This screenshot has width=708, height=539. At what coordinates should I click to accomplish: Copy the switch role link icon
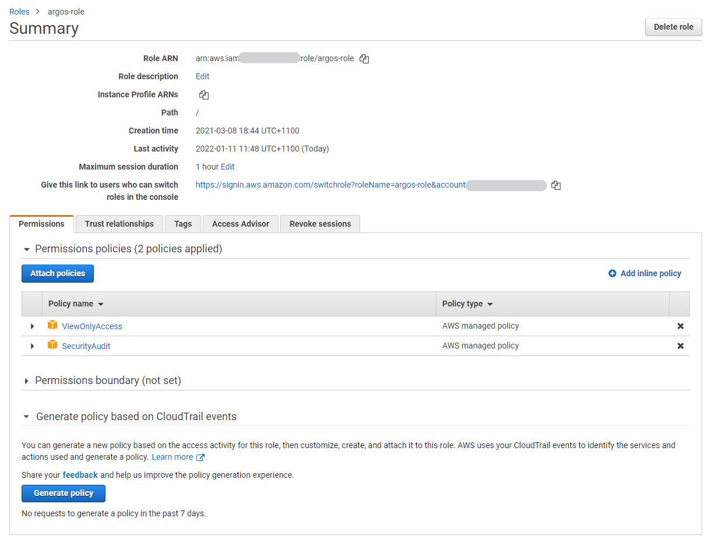(555, 185)
